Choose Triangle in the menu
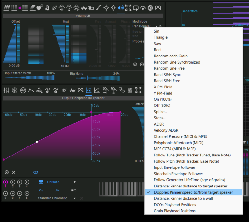 click(193, 37)
